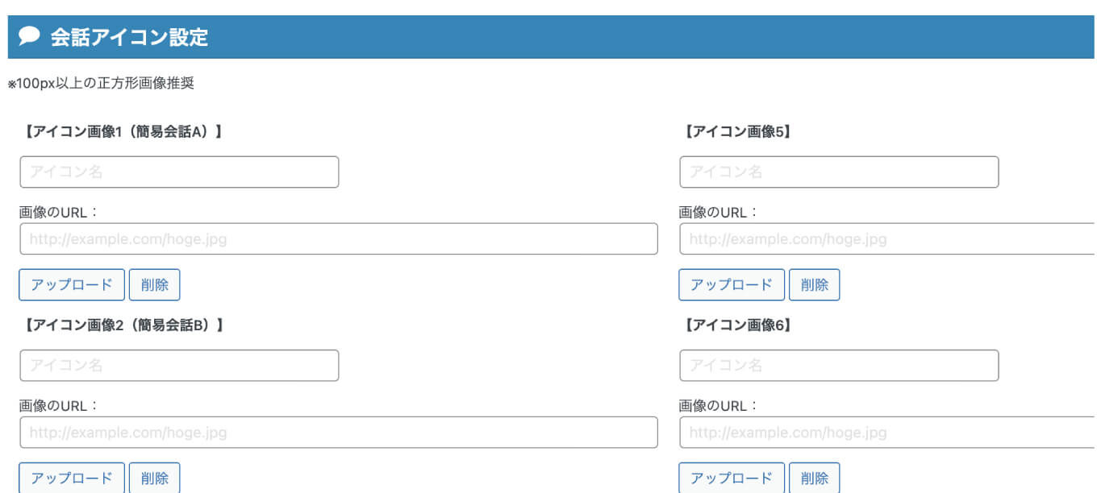Click the image URL field for アイコン画像5
The width and height of the screenshot is (1097, 493).
[886, 239]
